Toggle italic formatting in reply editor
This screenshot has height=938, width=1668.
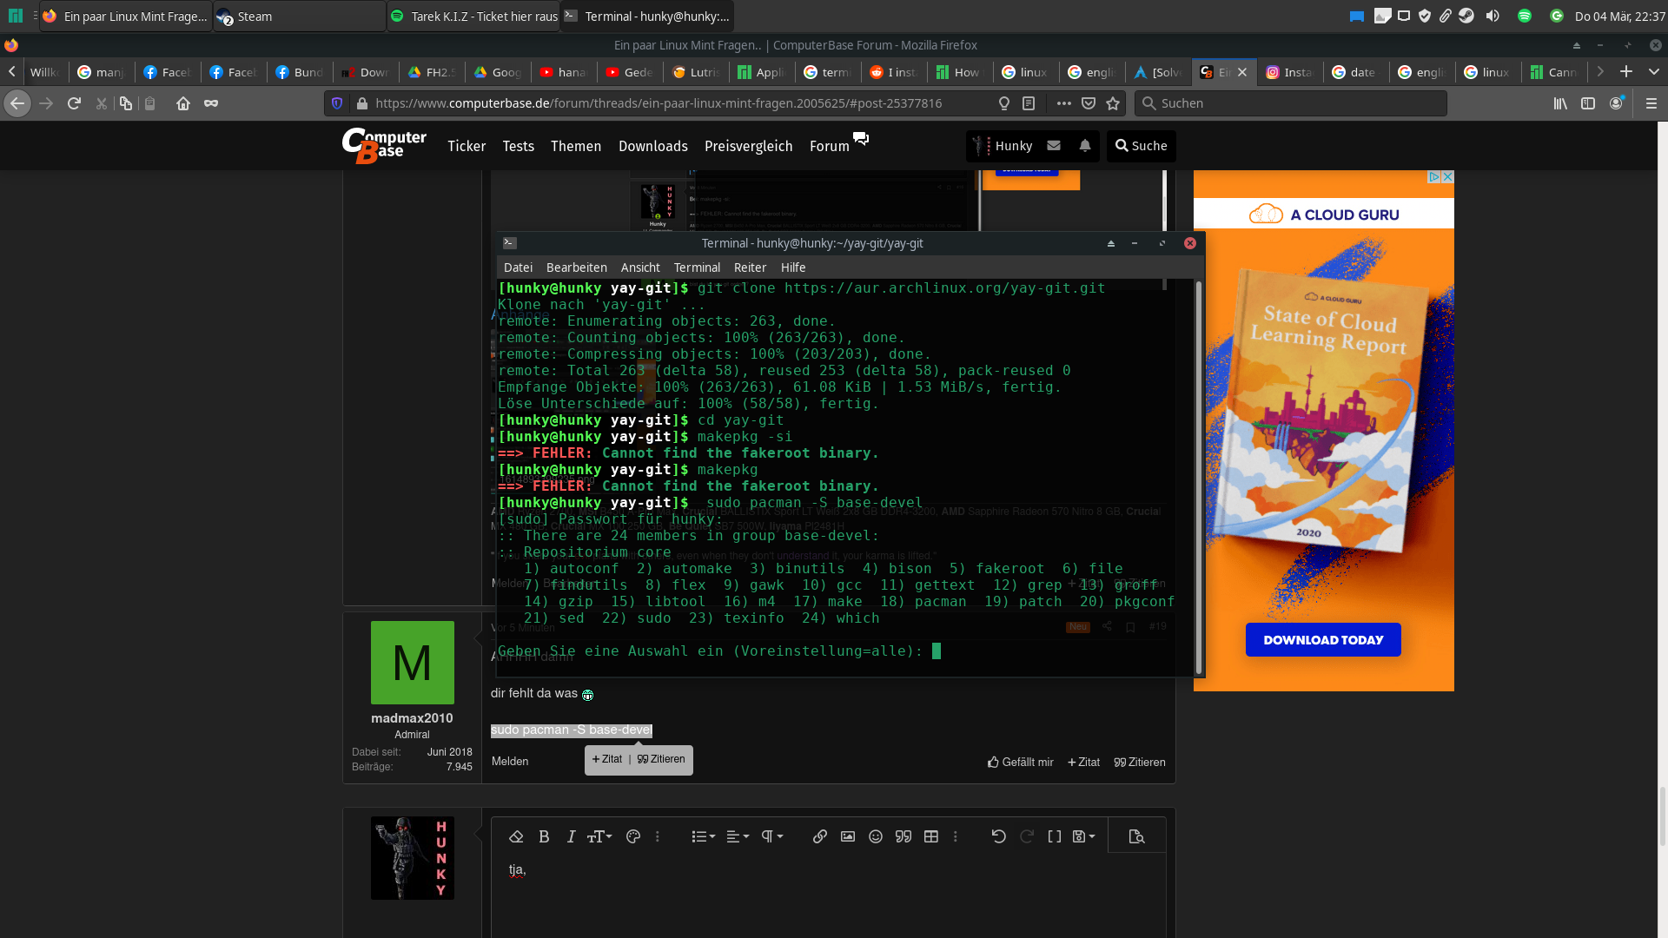coord(571,836)
